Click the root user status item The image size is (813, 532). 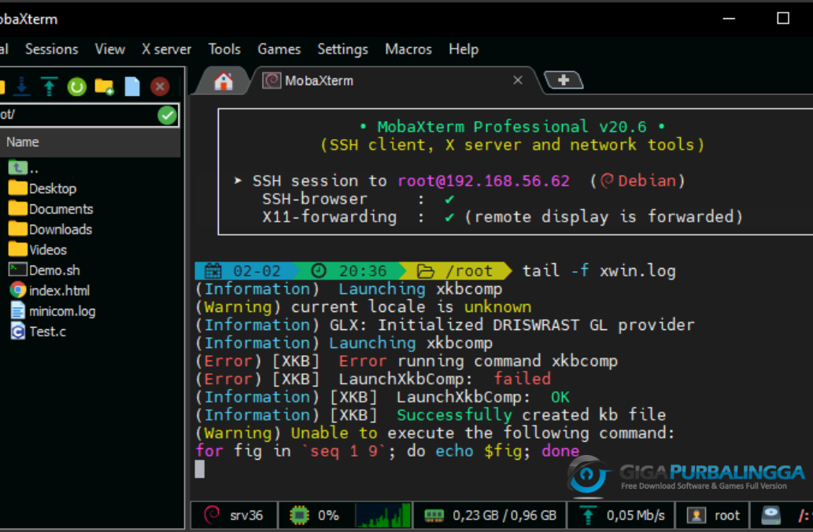coord(714,515)
